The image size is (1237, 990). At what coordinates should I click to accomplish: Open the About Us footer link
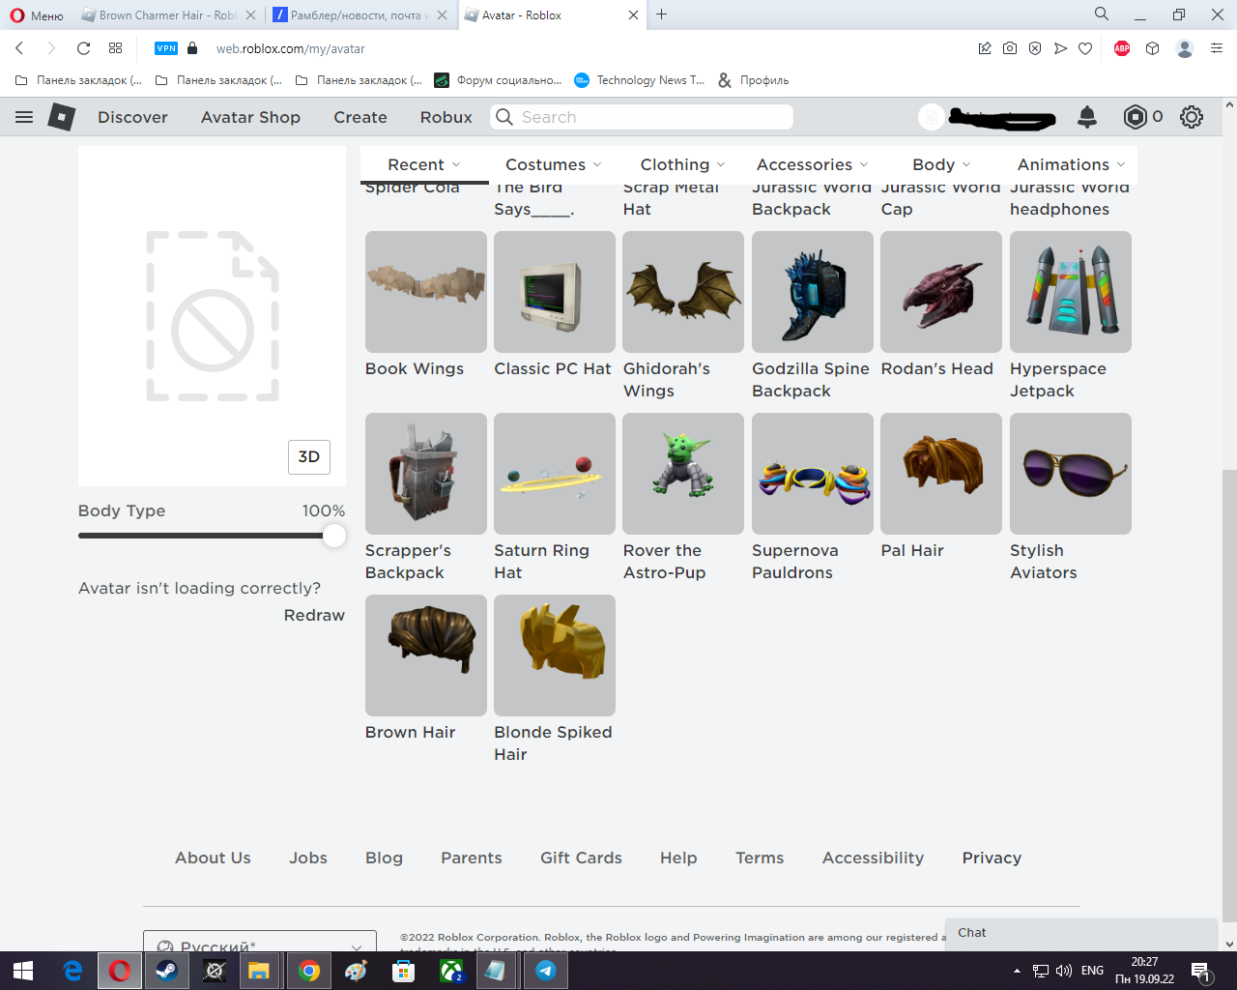pos(213,858)
